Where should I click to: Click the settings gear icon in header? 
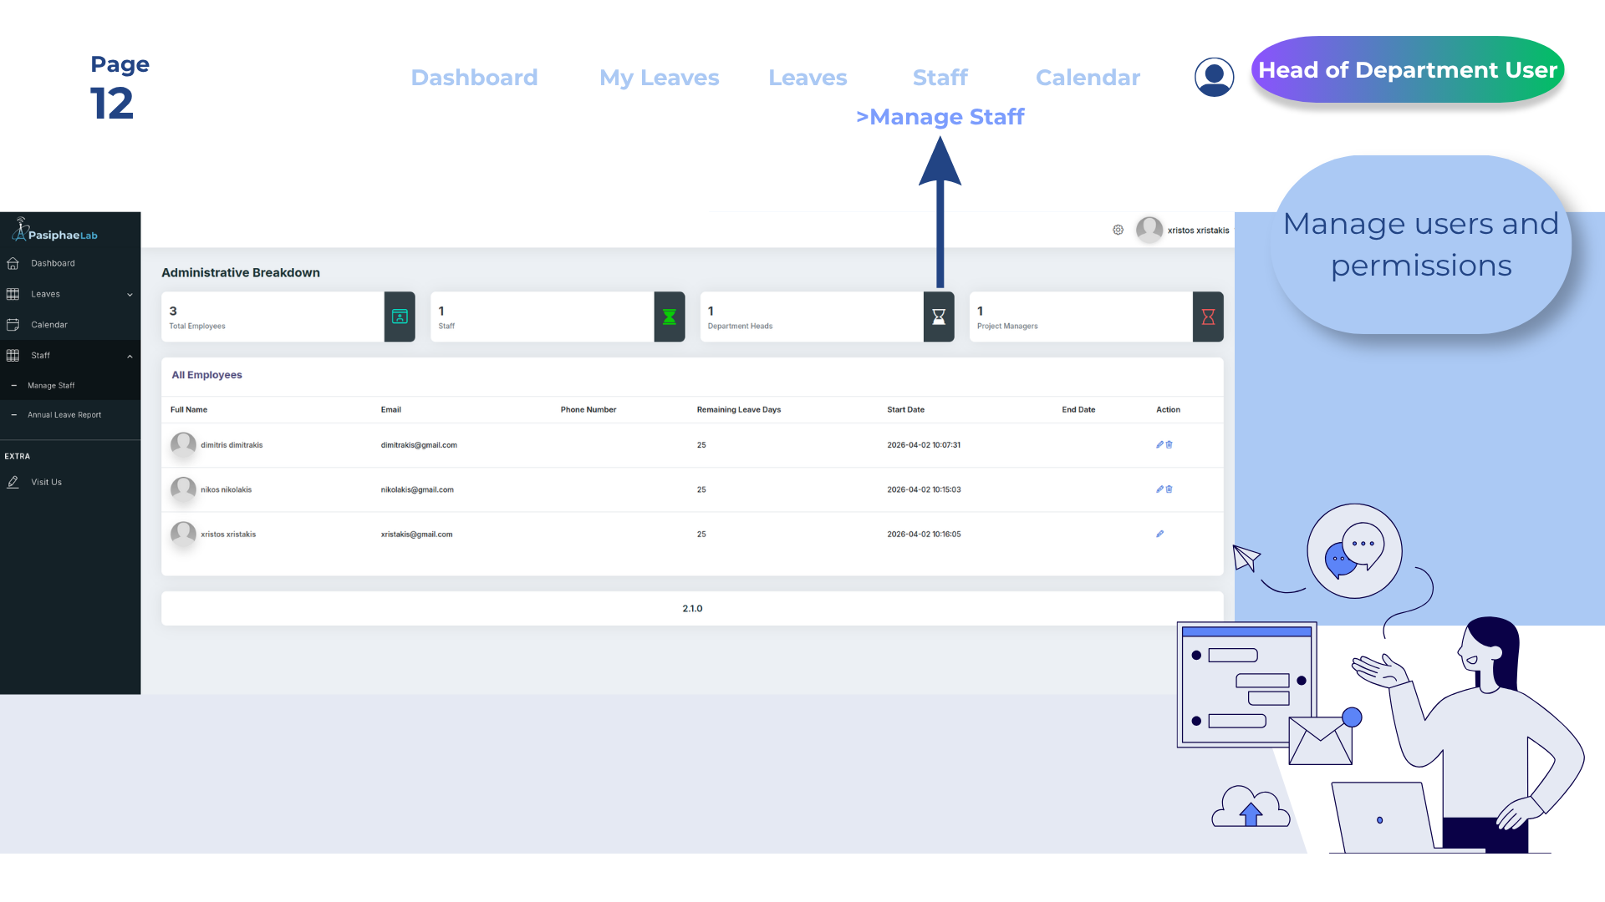click(x=1118, y=230)
